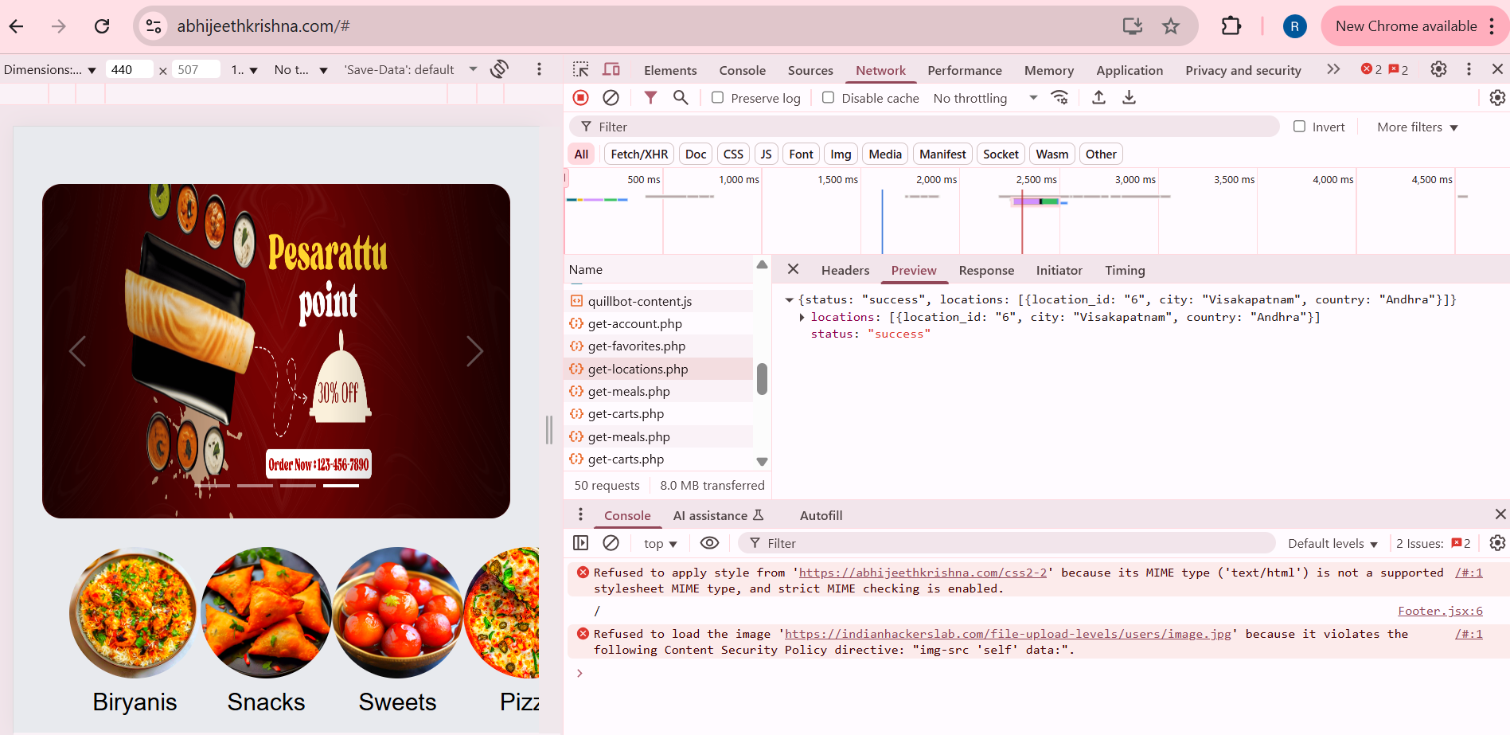1510x735 pixels.
Task: Open the Default levels dropdown
Action: [1332, 542]
